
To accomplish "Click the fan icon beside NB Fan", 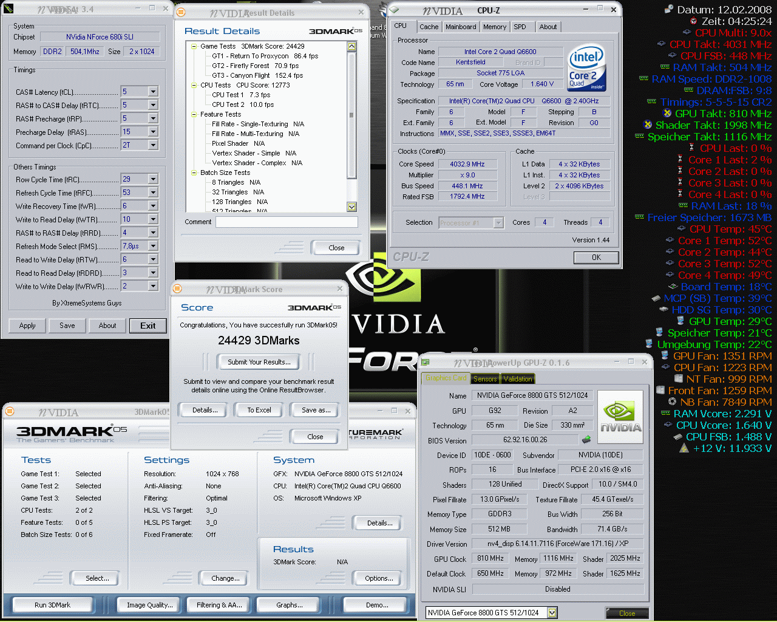I will click(673, 402).
